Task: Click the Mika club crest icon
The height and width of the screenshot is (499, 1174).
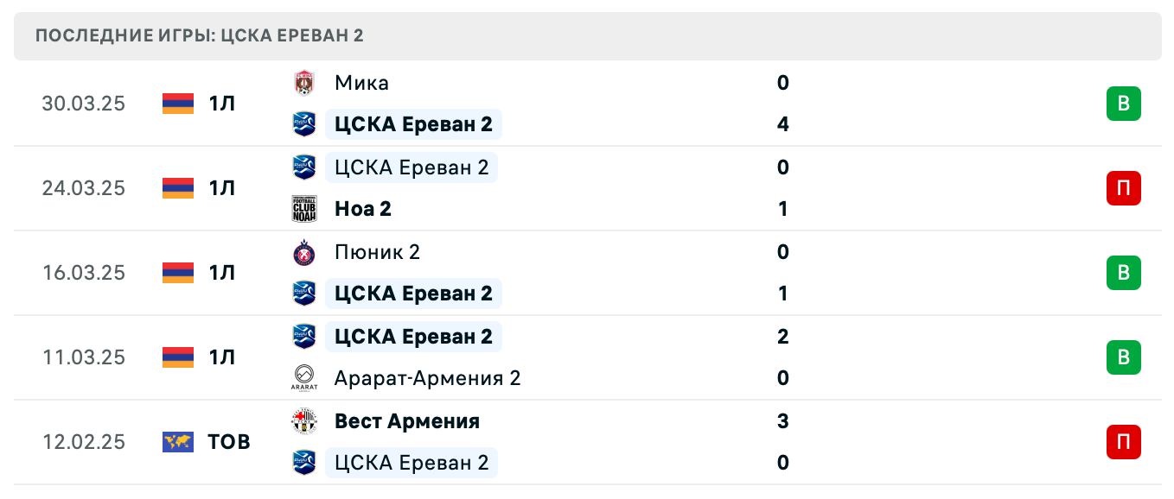Action: tap(304, 83)
